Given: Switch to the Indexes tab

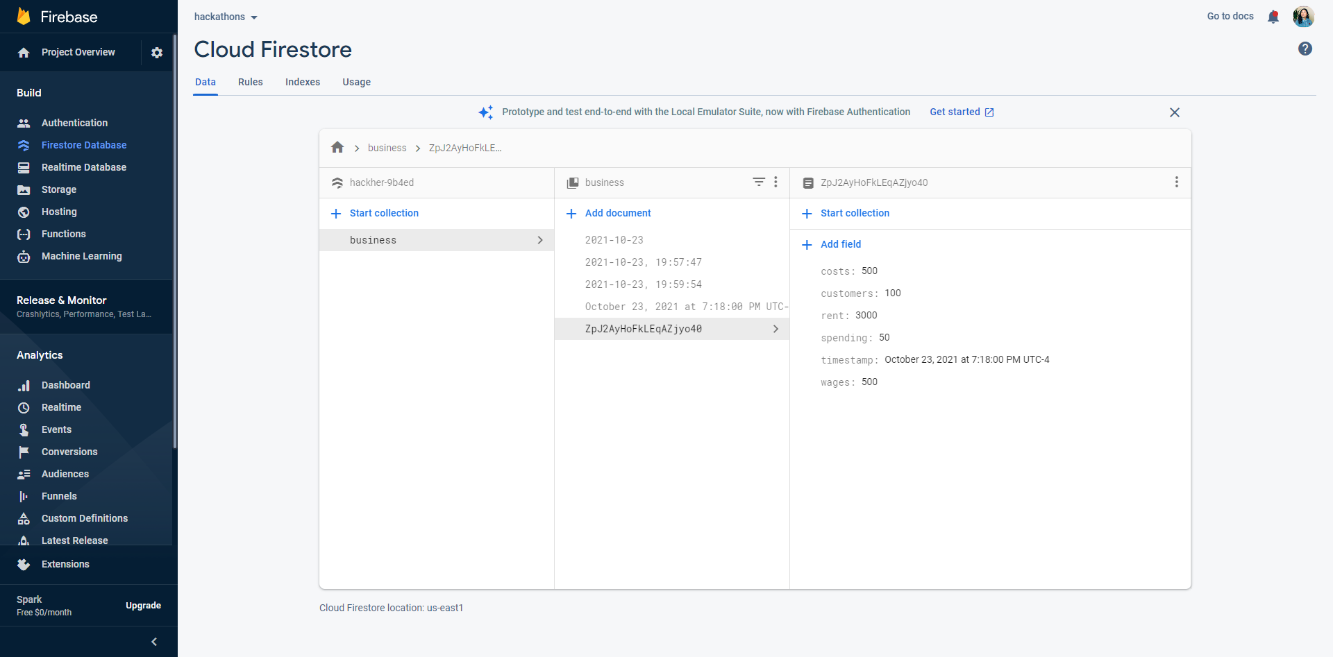Looking at the screenshot, I should (303, 82).
